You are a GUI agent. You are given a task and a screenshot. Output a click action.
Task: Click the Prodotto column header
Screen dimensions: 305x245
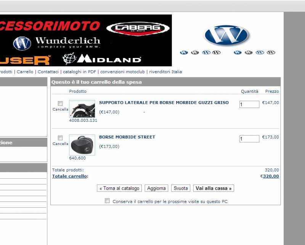[78, 91]
